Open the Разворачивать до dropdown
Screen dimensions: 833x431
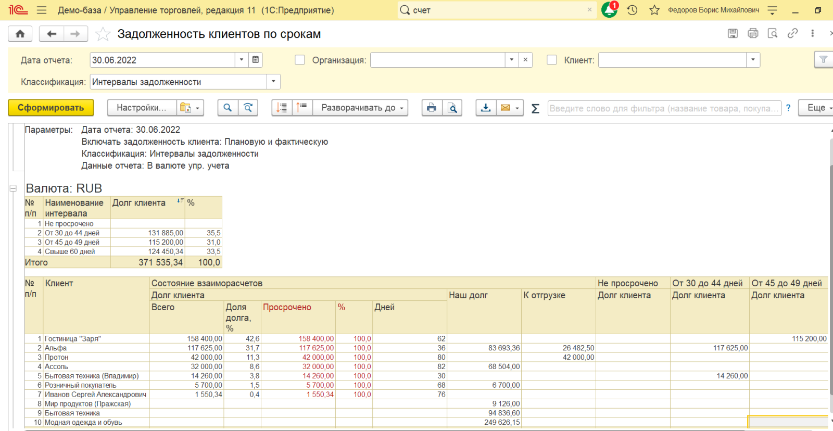[x=362, y=108]
